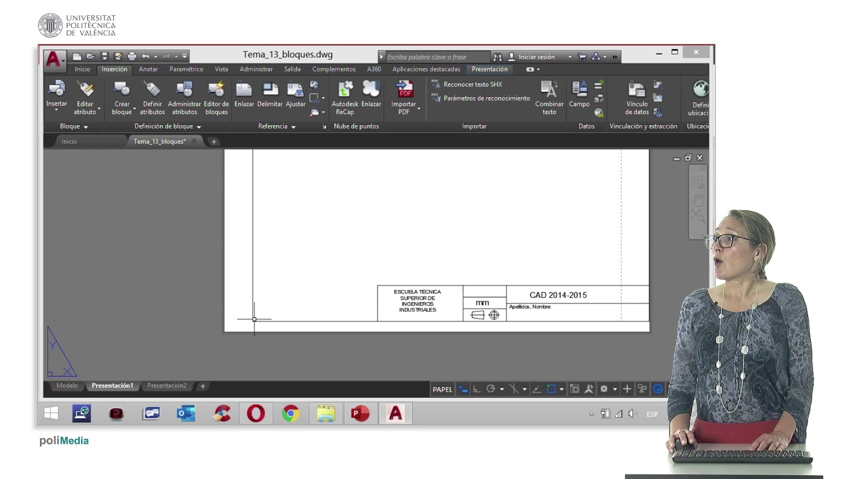Screen dimensions: 852x479
Task: Toggle polar tracking in status bar
Action: pos(491,389)
